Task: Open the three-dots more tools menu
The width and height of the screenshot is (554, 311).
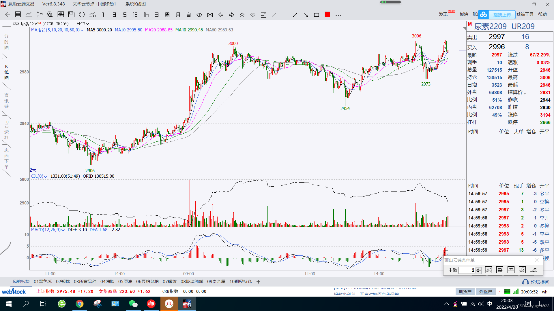Action: pyautogui.click(x=338, y=15)
